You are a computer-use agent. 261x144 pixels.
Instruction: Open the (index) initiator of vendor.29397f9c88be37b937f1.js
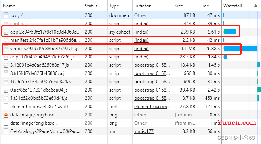point(141,49)
